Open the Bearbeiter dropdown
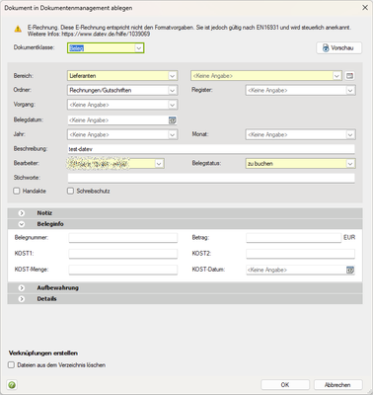373x395 pixels. pos(159,164)
